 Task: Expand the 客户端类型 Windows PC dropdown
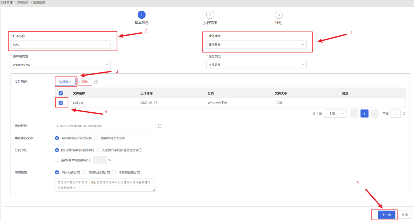click(x=61, y=65)
